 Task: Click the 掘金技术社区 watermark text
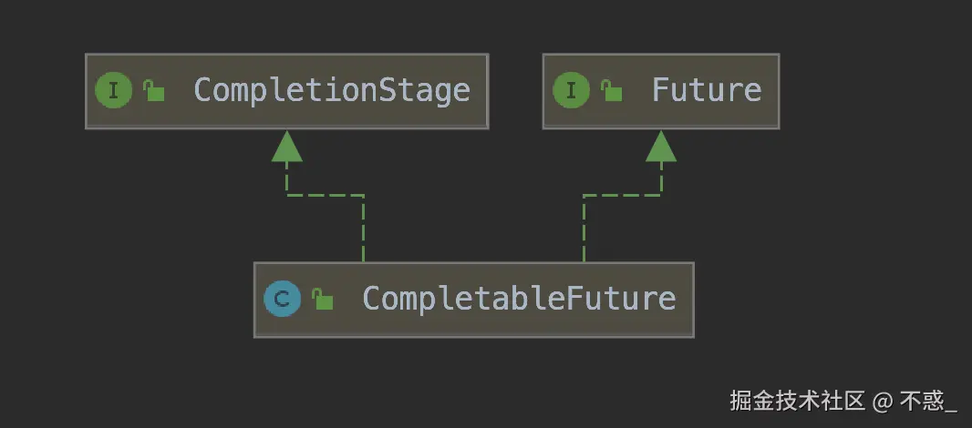point(797,401)
